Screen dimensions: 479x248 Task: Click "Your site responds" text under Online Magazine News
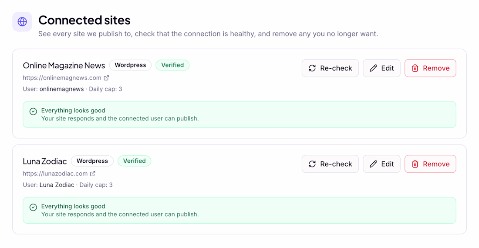coord(120,118)
